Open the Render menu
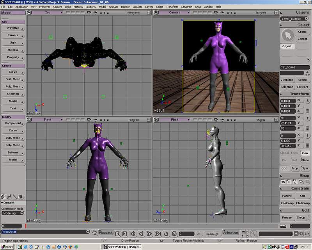The height and width of the screenshot is (250, 312). 125,7
